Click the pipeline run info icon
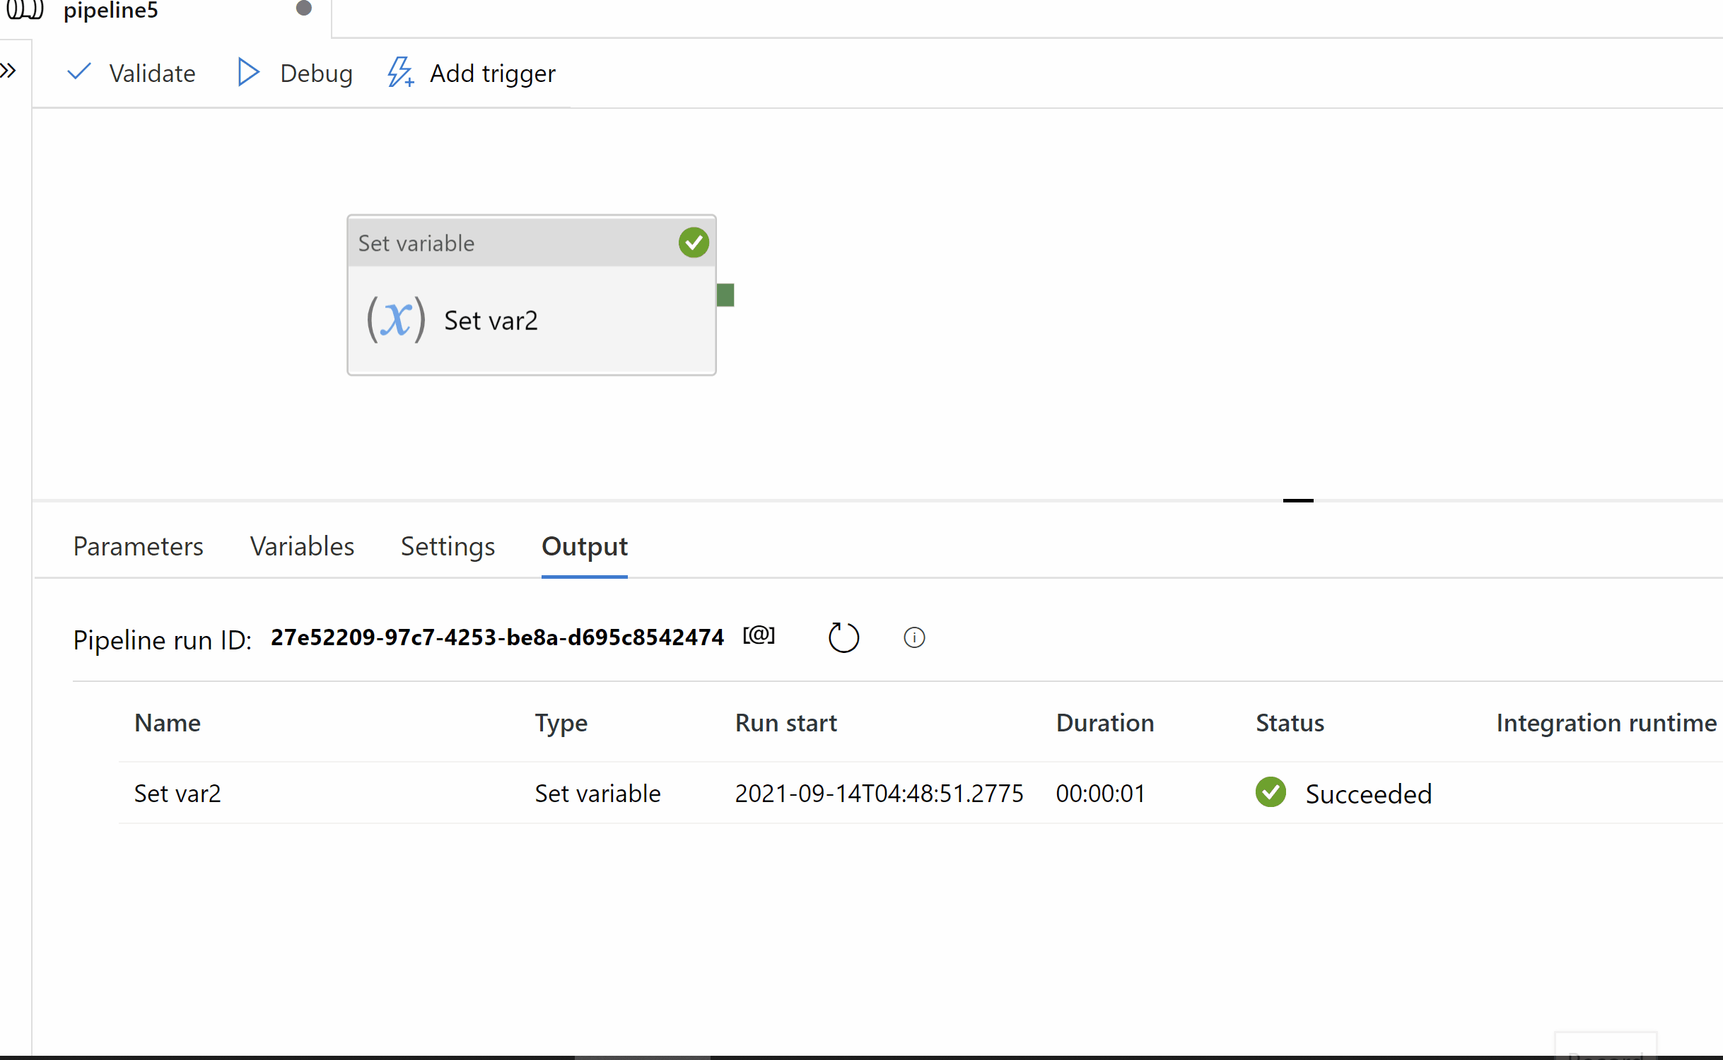The height and width of the screenshot is (1060, 1723). coord(913,637)
